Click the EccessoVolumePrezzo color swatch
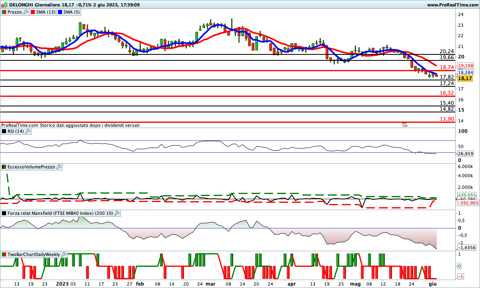Screen dimensions: 480x288 tap(4, 167)
